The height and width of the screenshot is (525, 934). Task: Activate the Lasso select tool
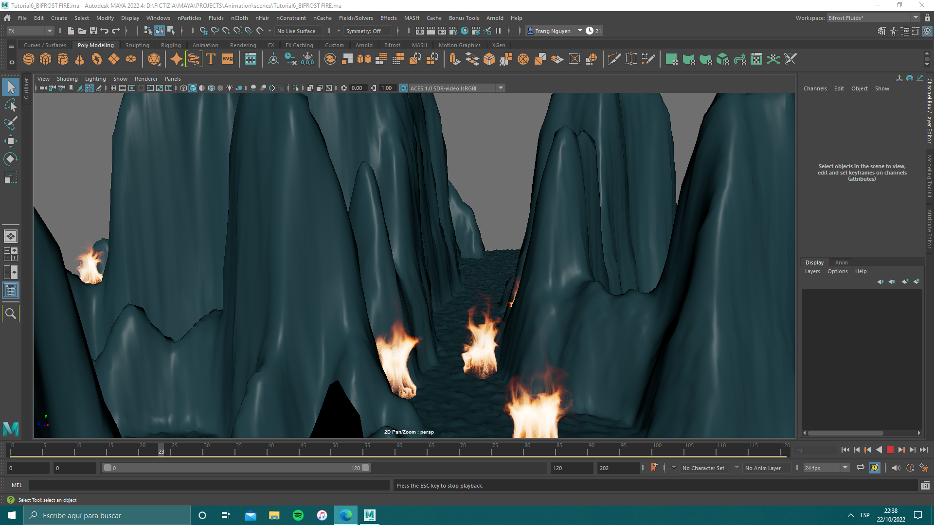click(x=11, y=105)
